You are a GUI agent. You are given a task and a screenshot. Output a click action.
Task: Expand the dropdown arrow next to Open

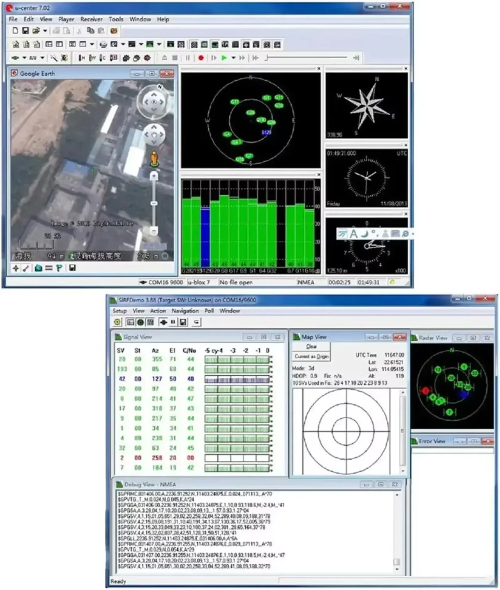tap(45, 31)
